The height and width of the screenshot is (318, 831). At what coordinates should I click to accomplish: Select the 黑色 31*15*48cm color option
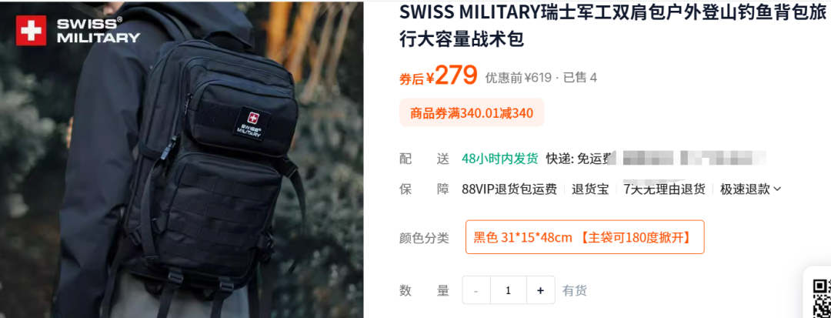click(585, 237)
